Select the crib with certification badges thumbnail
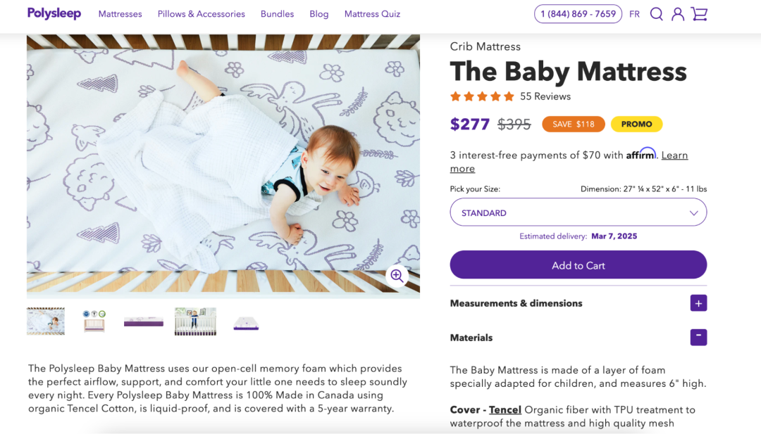The height and width of the screenshot is (434, 761). click(x=94, y=321)
